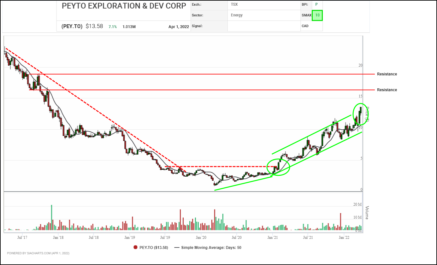Click the SMAX label

pos(306,15)
